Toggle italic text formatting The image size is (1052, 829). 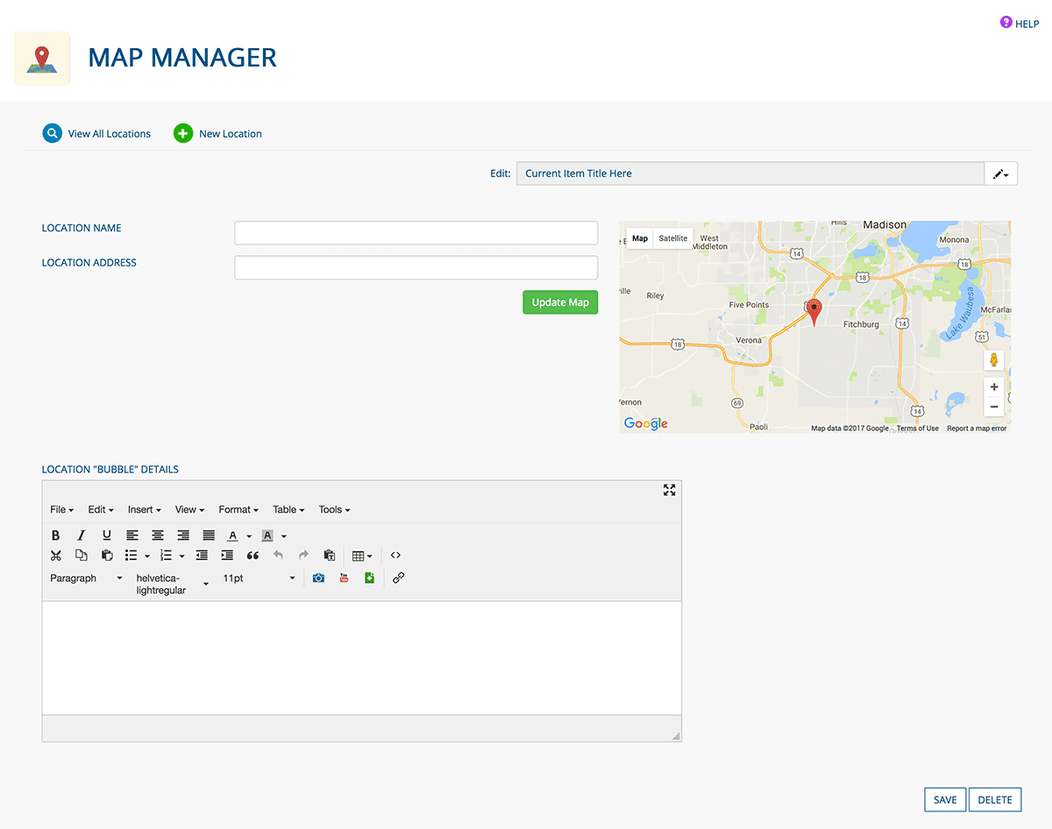[x=81, y=535]
